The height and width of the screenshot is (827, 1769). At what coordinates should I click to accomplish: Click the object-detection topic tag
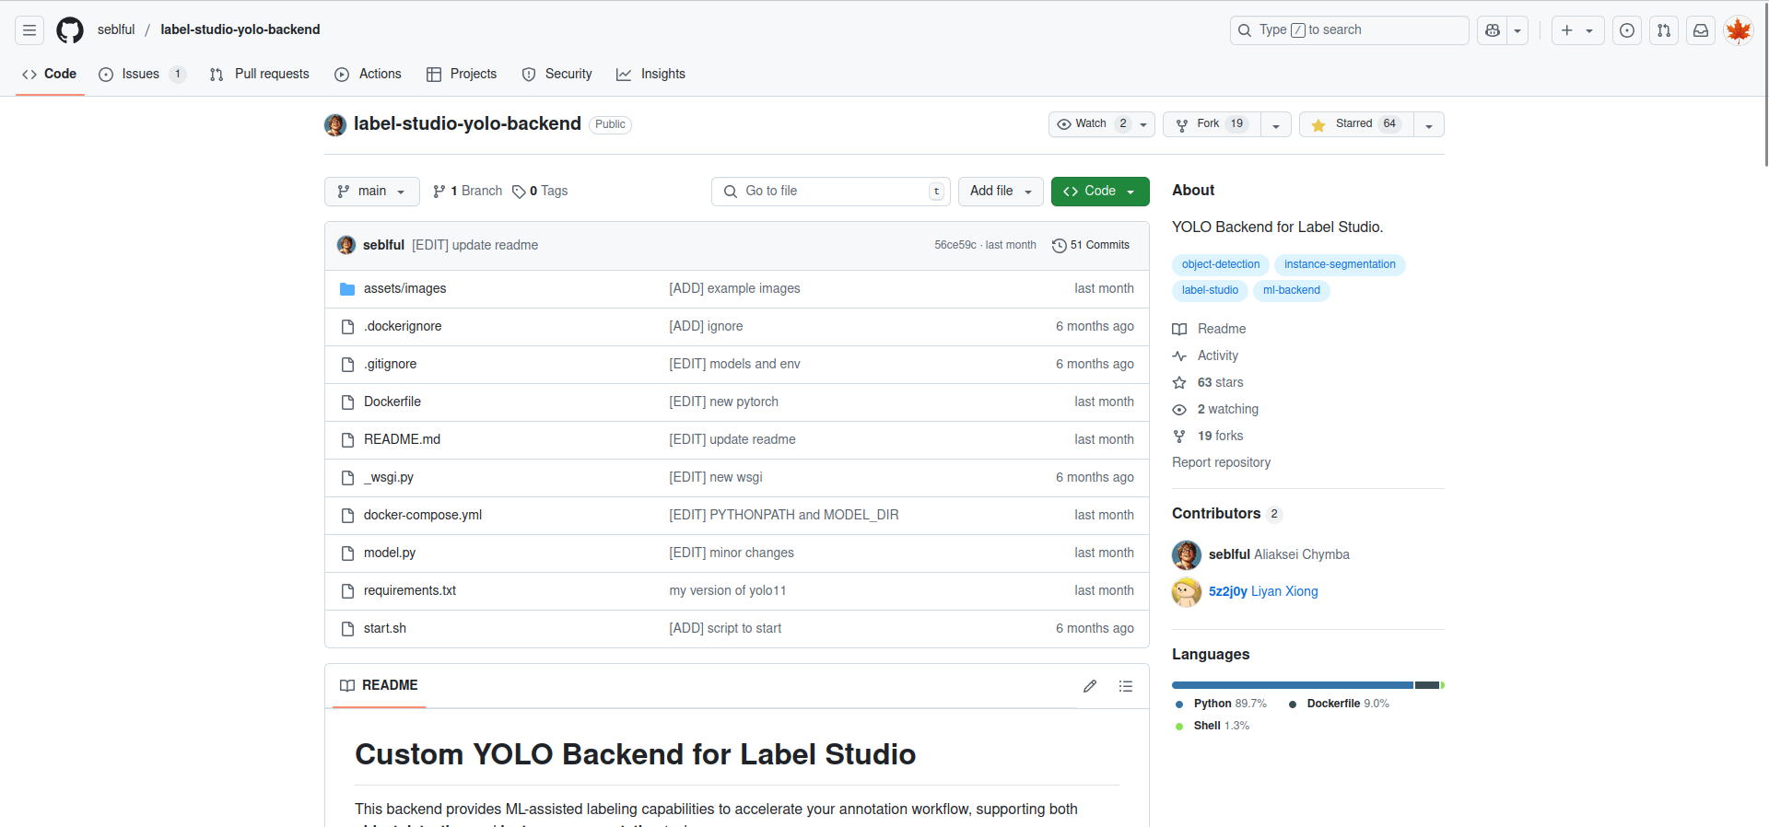click(x=1220, y=265)
